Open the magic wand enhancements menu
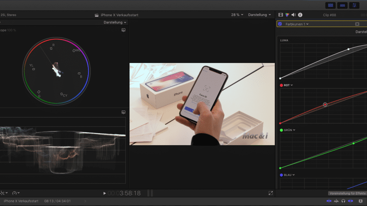The width and height of the screenshot is (367, 206). tap(4, 193)
